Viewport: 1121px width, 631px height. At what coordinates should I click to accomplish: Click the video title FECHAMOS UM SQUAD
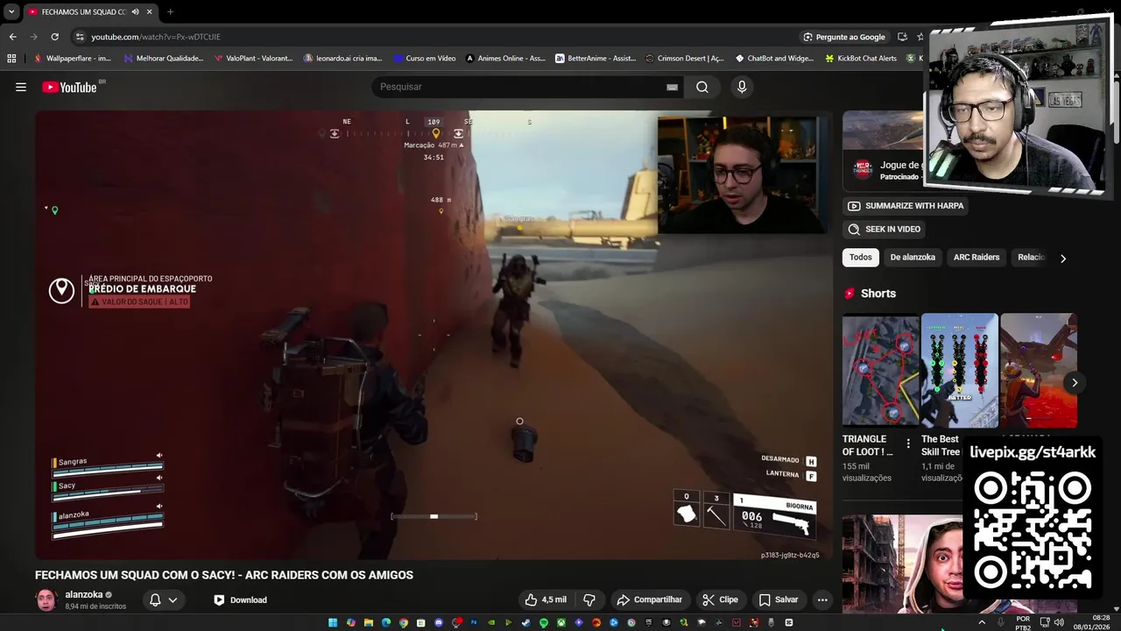coord(224,575)
